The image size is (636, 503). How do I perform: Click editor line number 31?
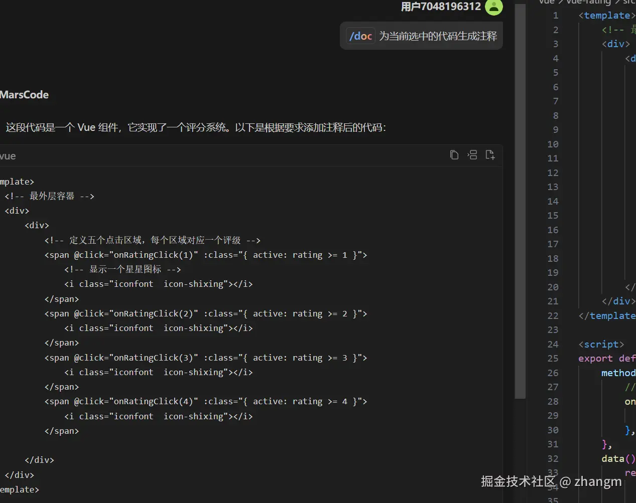pyautogui.click(x=553, y=444)
